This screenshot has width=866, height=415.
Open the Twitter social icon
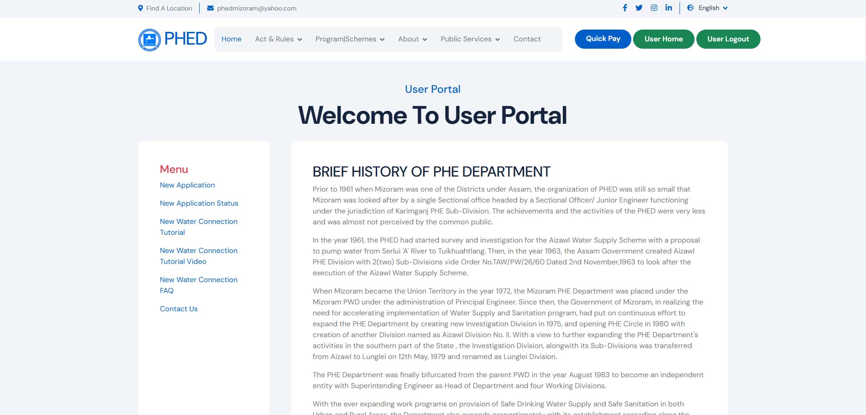click(x=639, y=8)
